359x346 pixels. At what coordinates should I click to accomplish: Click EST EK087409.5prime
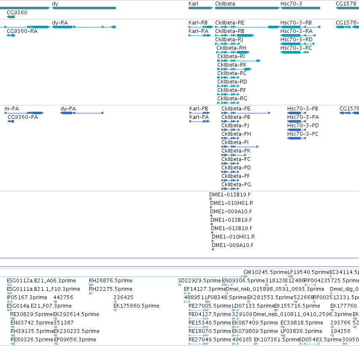pos(235,327)
